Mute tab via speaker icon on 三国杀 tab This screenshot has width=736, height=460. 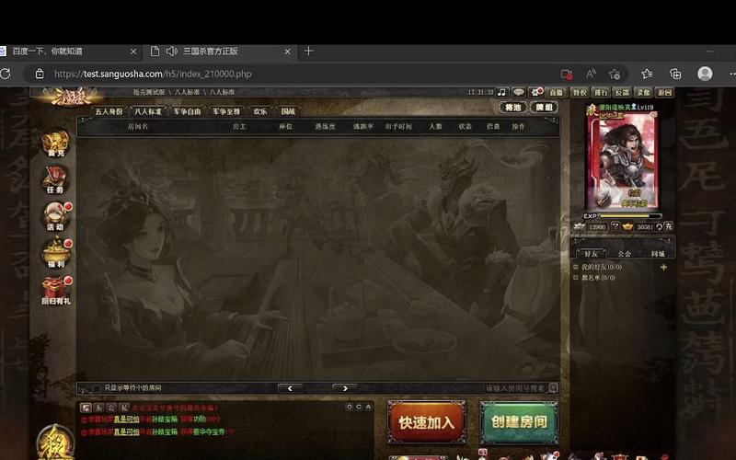172,52
